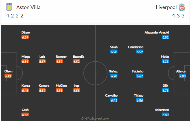Screen dimensions: 190x121
Task: Select Olsen's 6.12 rating badge
Action: 8,76
